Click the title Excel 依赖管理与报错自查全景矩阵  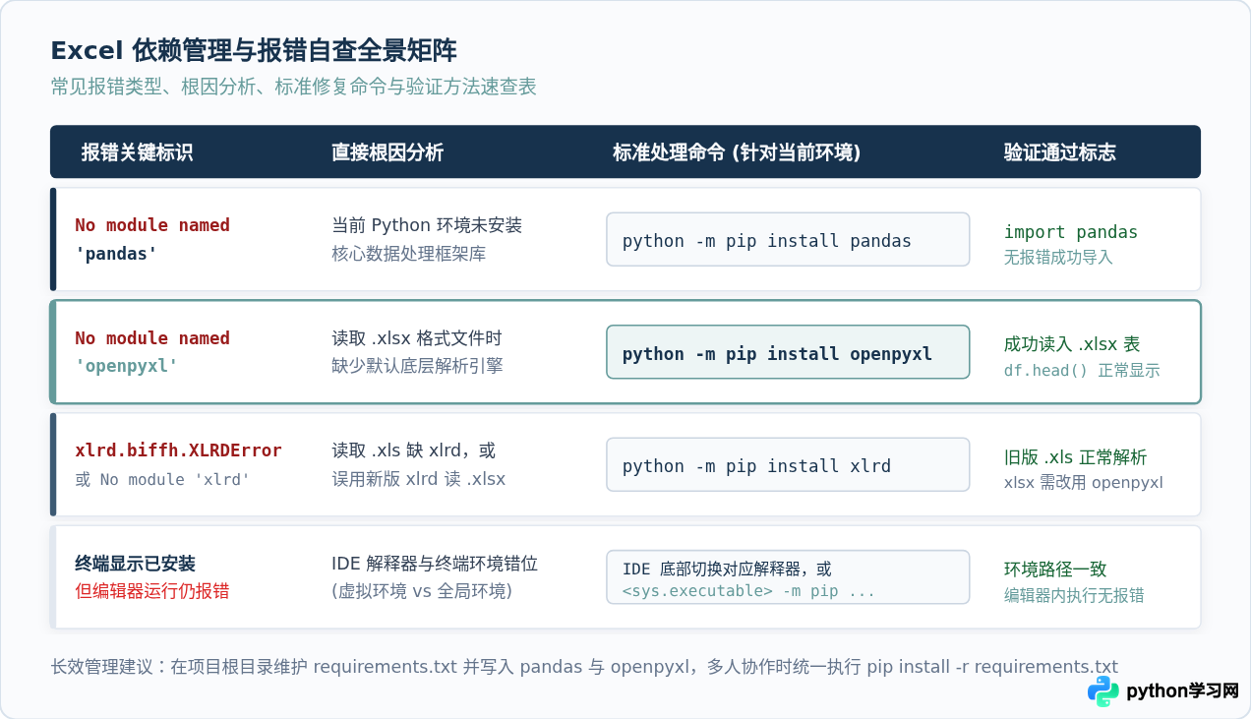254,50
